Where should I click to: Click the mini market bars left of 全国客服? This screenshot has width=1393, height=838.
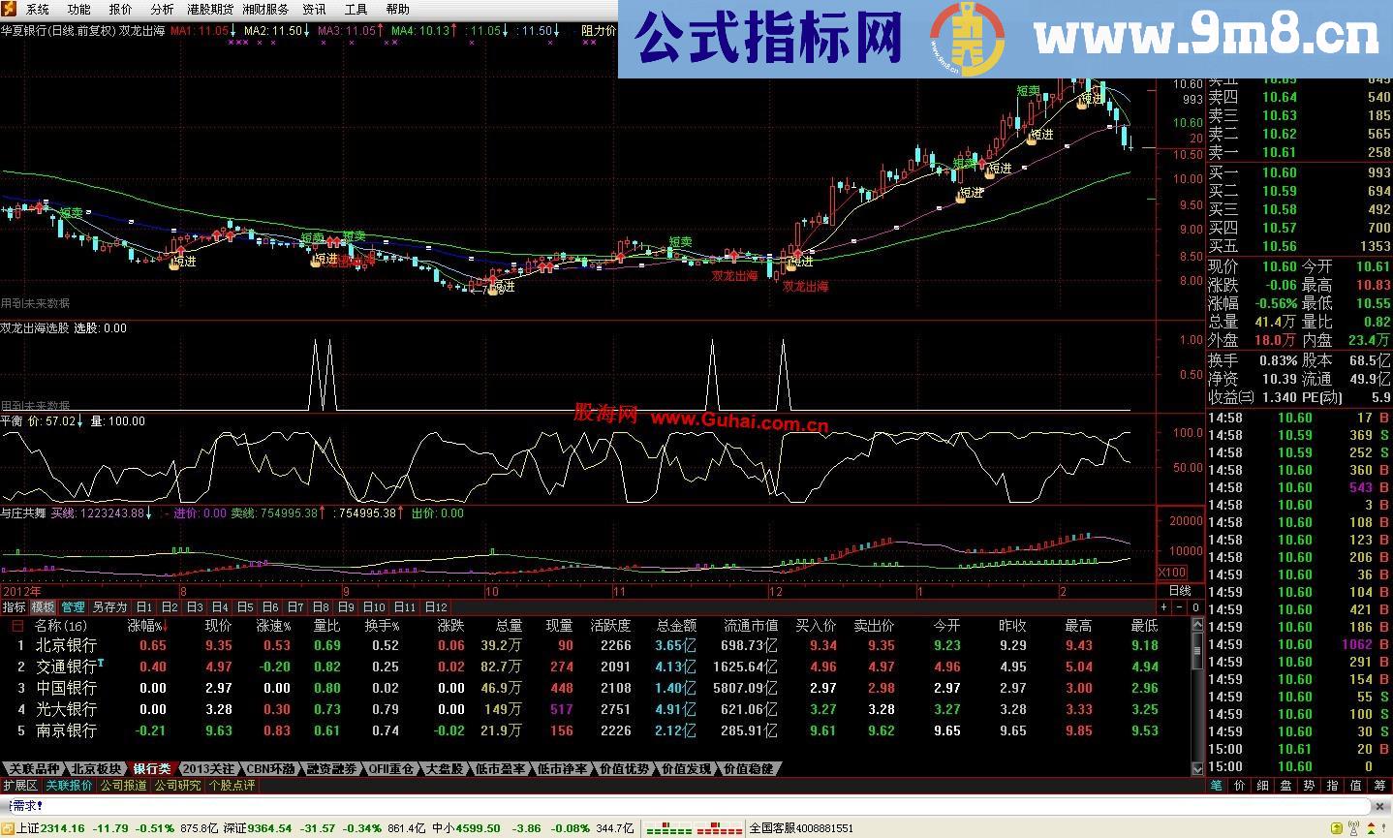coord(693,828)
